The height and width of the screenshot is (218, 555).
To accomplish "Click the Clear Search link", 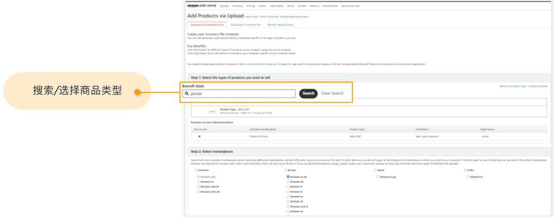I will [332, 93].
